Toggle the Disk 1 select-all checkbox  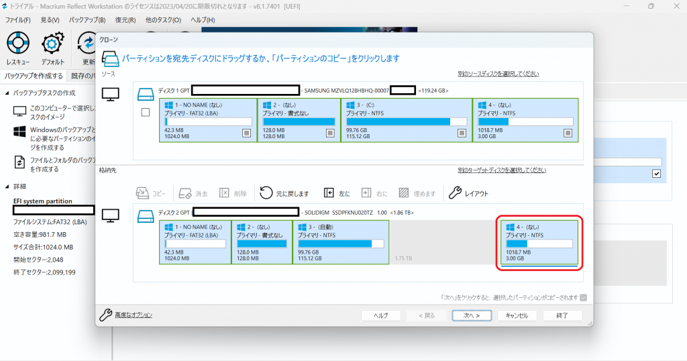point(146,113)
